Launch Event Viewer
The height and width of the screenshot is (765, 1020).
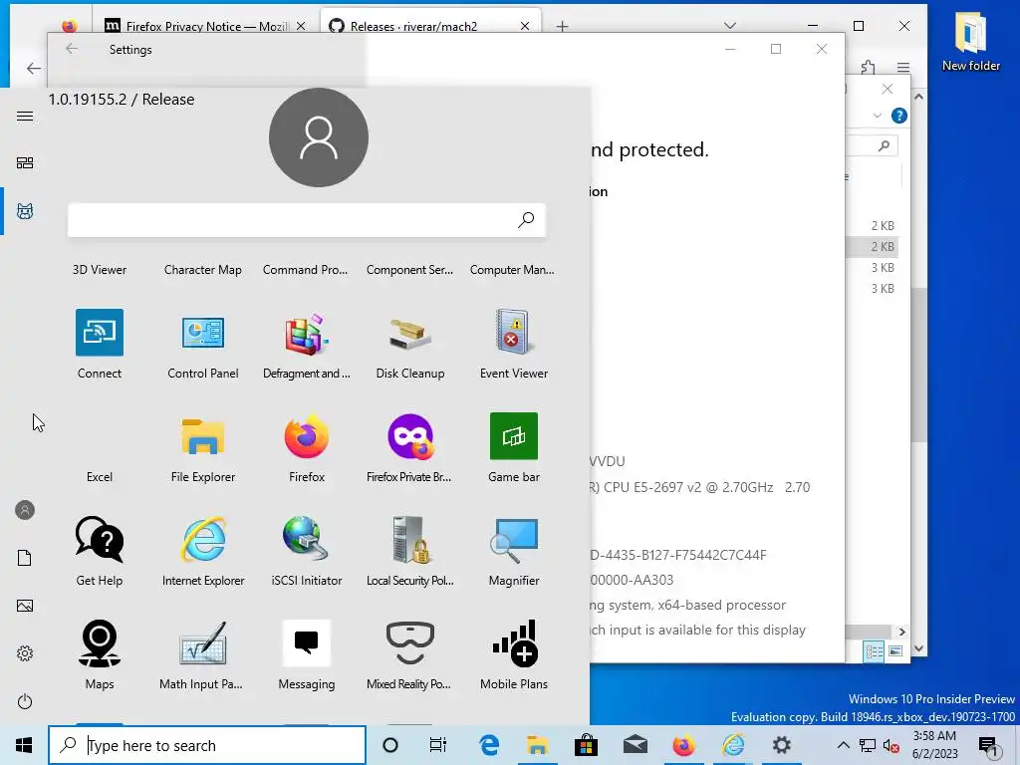(x=513, y=344)
